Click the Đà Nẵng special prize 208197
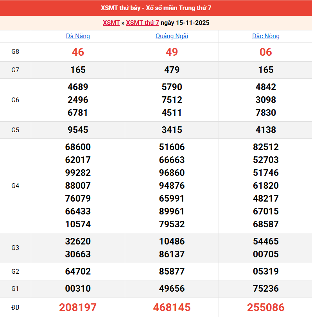Image resolution: width=312 pixels, height=317 pixels. [x=78, y=307]
